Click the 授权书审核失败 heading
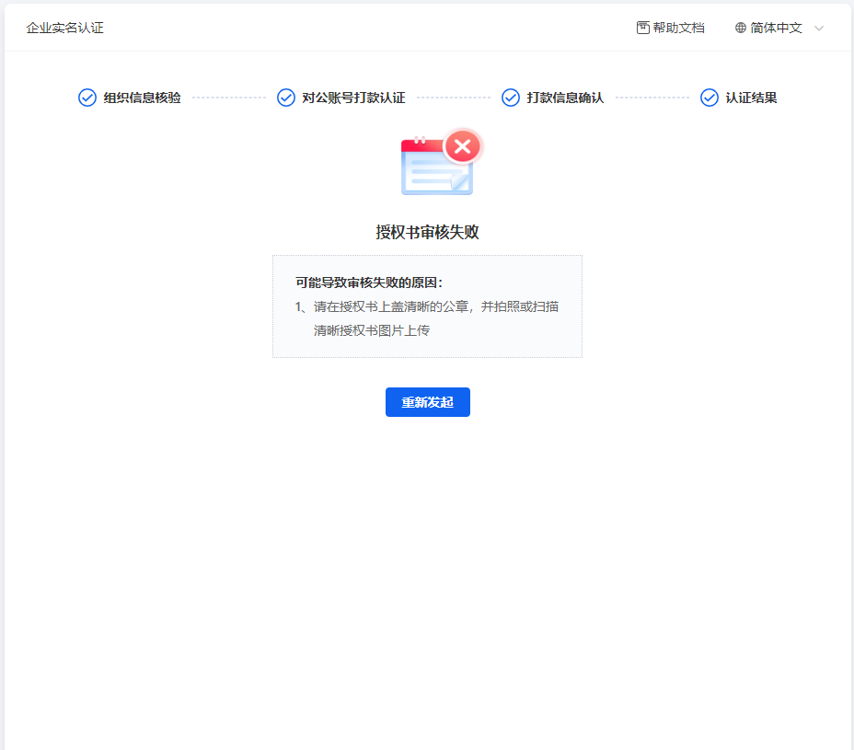 [427, 232]
